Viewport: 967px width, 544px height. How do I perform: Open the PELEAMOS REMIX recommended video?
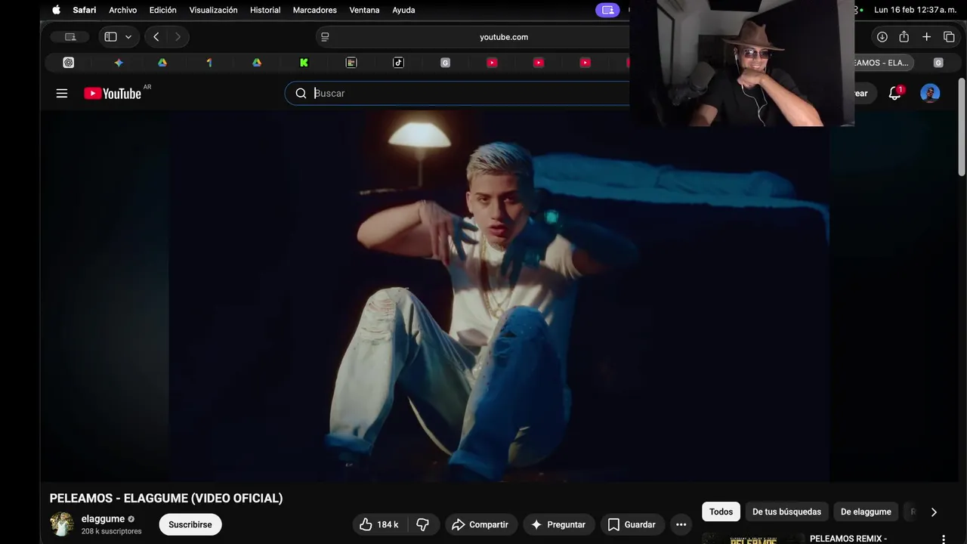click(x=848, y=539)
